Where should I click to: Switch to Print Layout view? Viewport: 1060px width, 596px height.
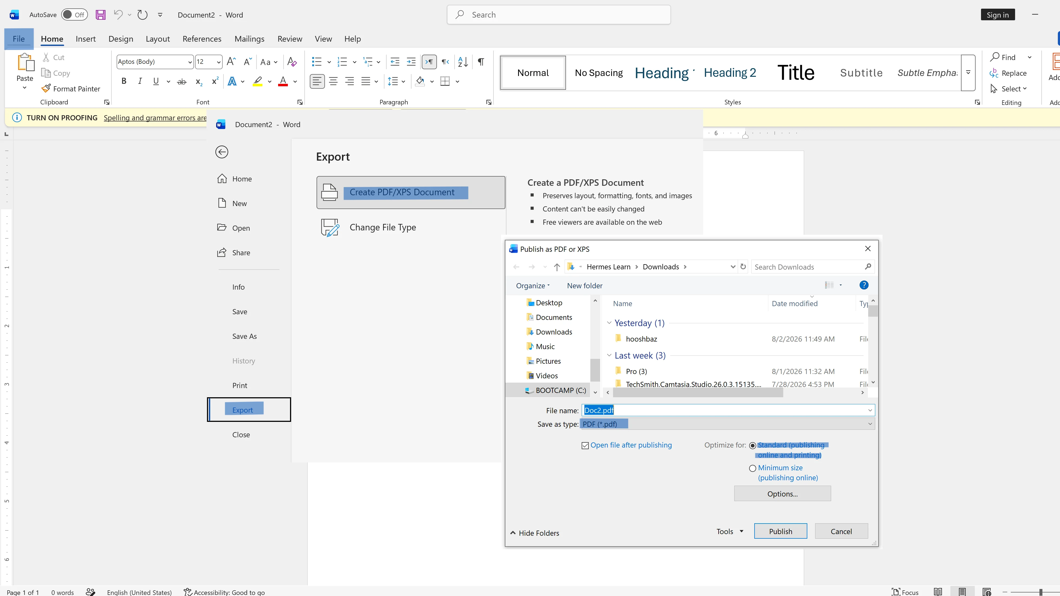[962, 591]
